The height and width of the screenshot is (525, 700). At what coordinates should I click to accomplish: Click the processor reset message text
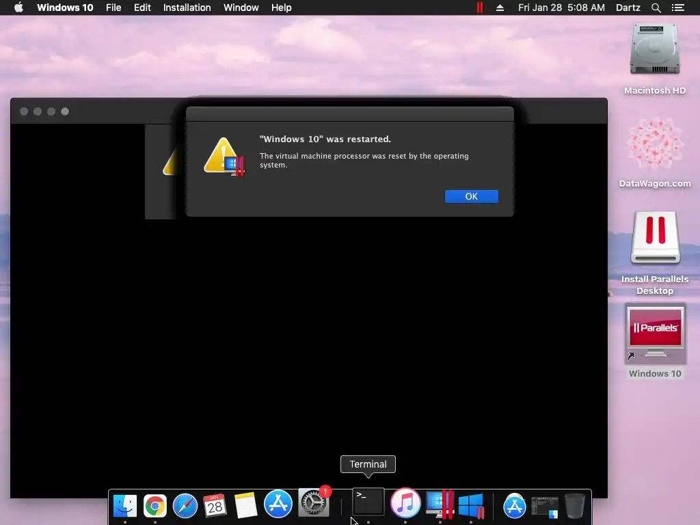[x=364, y=160]
